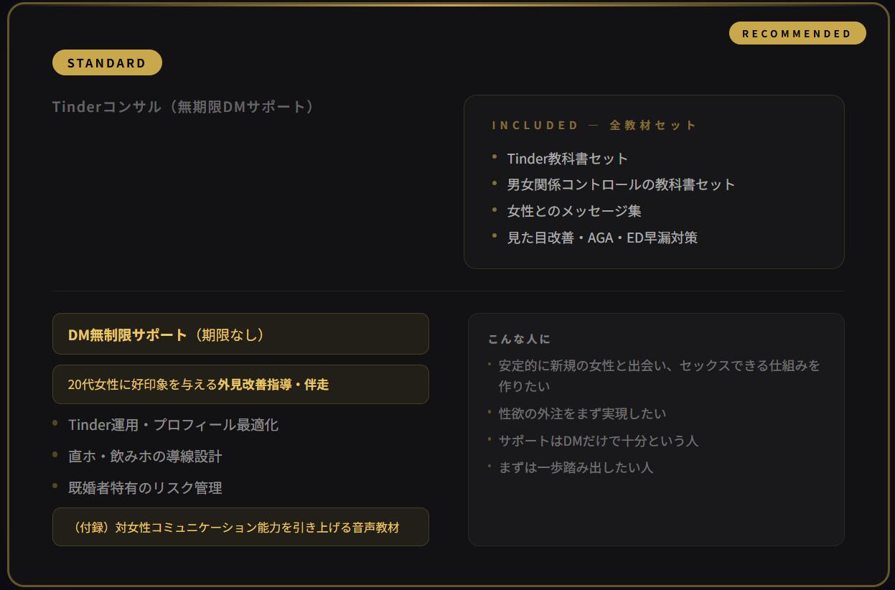Click the STANDARD plan badge
The image size is (895, 590).
[x=107, y=63]
